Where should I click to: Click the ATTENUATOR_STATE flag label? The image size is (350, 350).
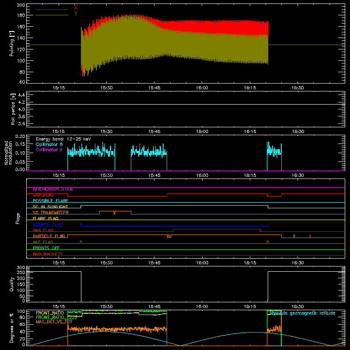(53, 189)
